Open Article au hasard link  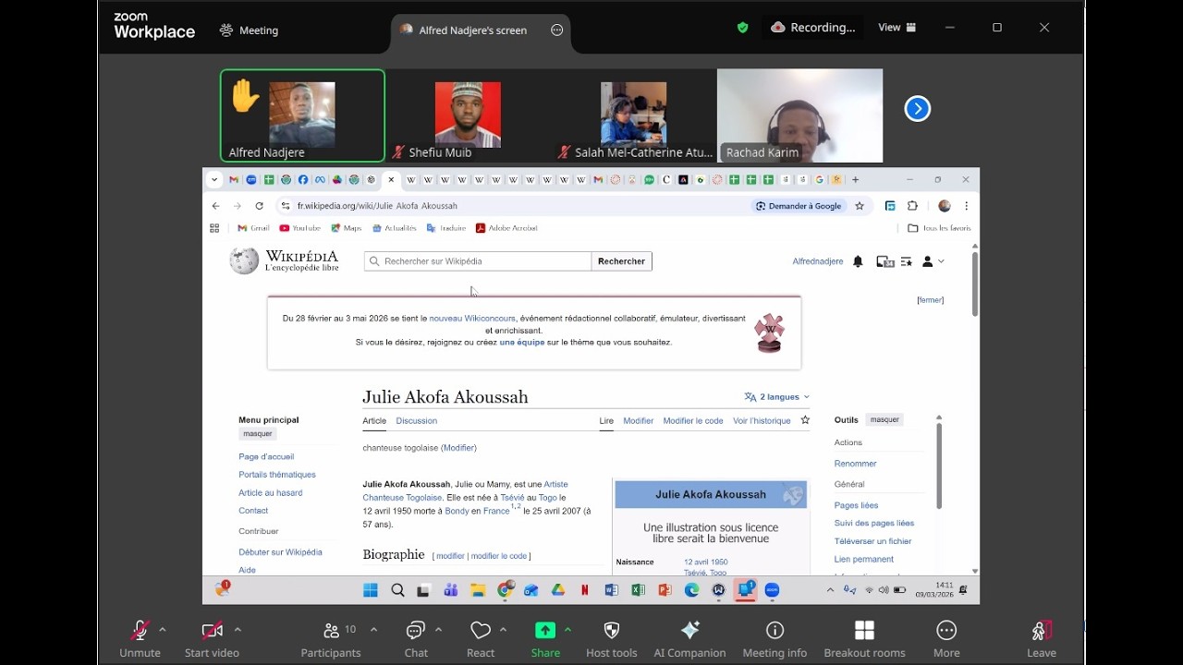[x=270, y=492]
